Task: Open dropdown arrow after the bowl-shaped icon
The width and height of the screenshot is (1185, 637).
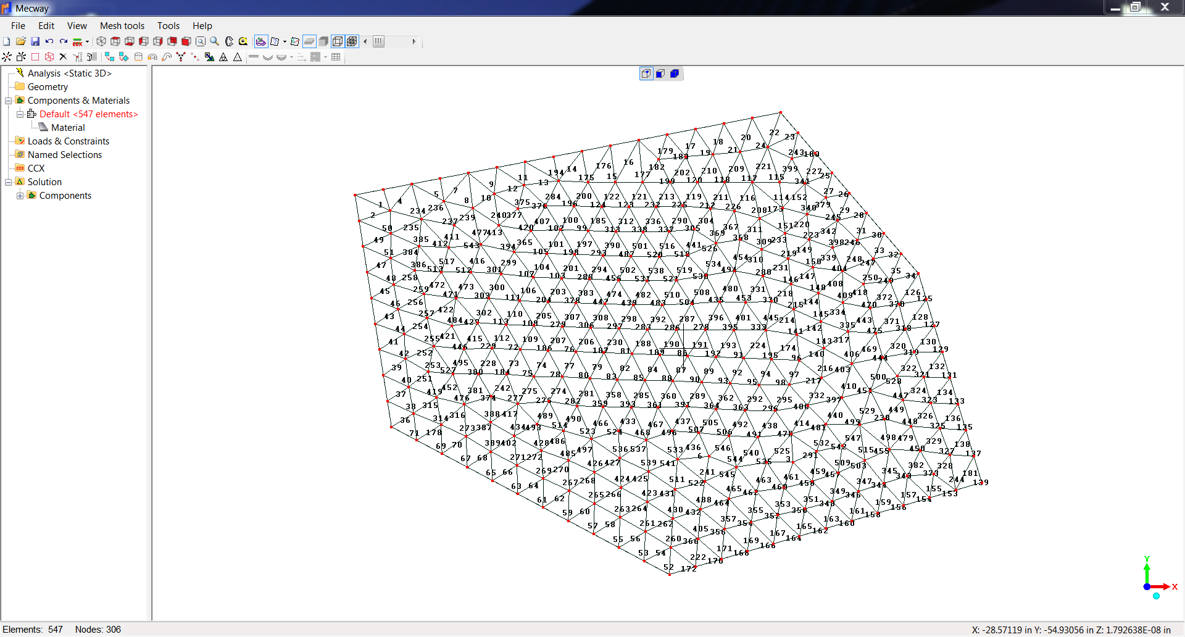Action: click(291, 57)
